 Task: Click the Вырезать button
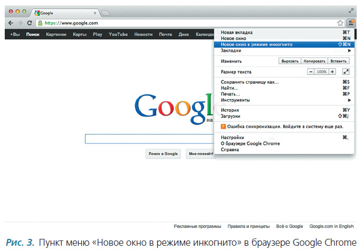coord(290,61)
